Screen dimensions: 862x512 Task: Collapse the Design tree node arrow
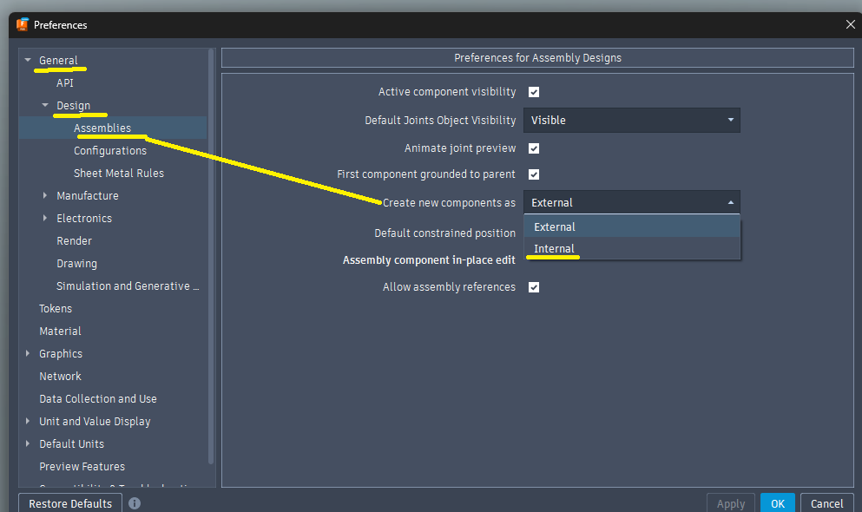[45, 105]
